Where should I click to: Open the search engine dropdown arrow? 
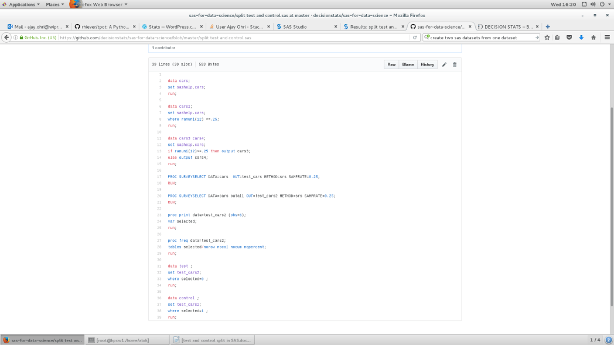pos(428,36)
